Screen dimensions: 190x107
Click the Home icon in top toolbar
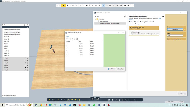pyautogui.click(x=59, y=5)
